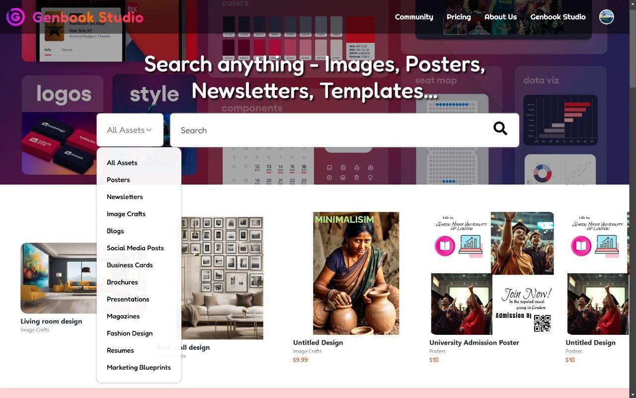636x398 pixels.
Task: Focus the Search input field
Action: 328,130
